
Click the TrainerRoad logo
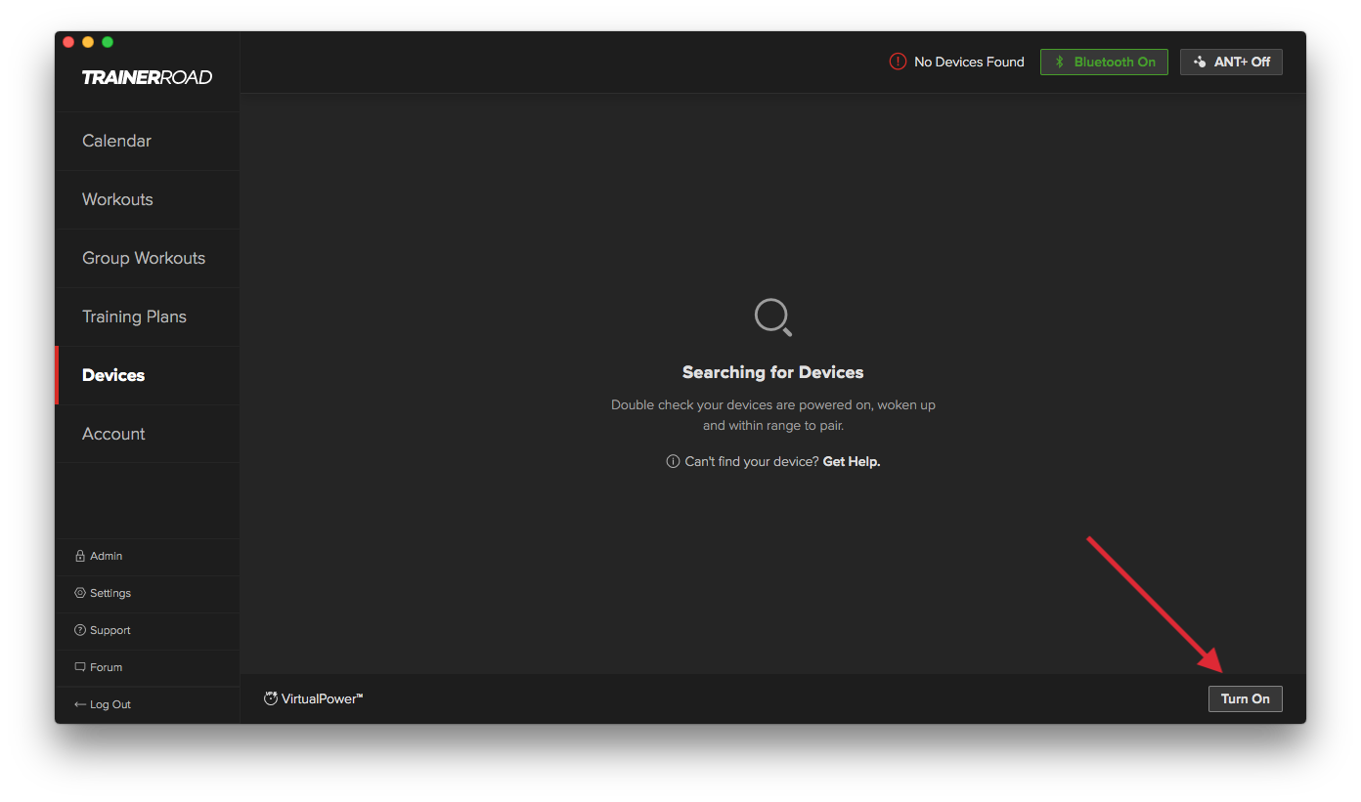pos(147,77)
